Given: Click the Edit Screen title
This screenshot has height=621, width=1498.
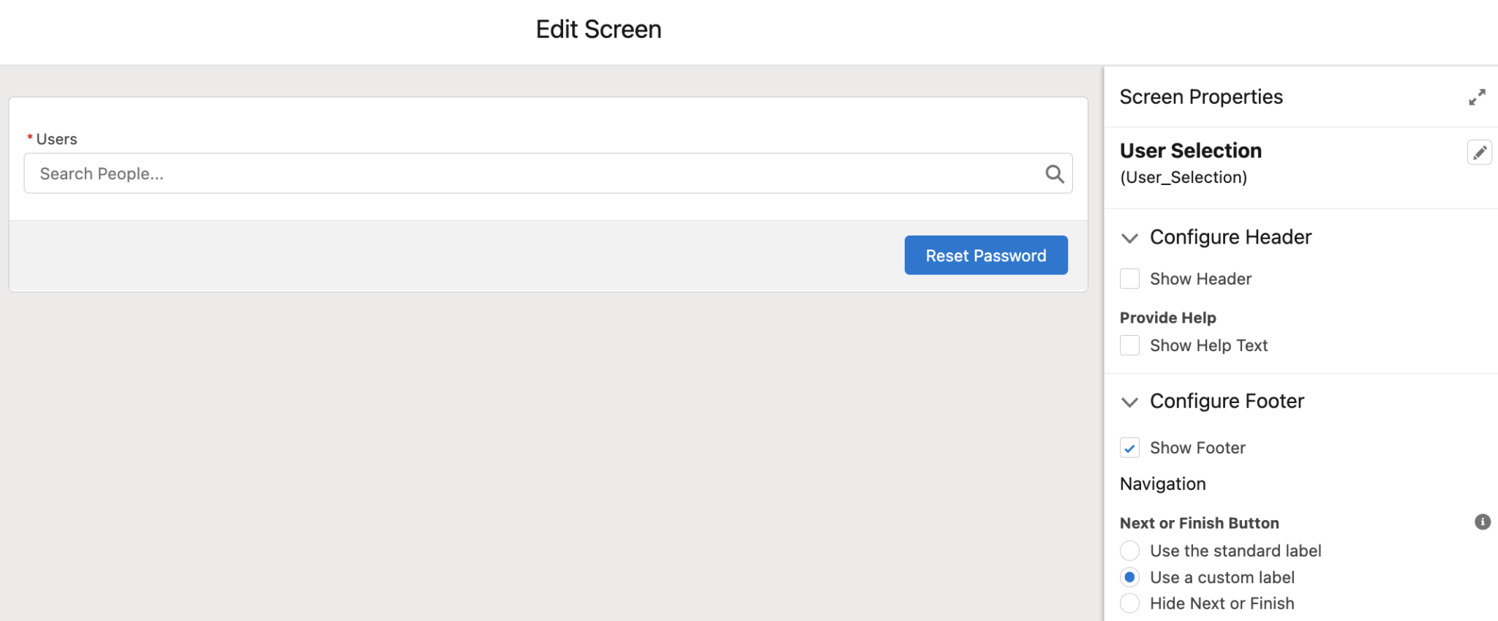Looking at the screenshot, I should pyautogui.click(x=598, y=29).
